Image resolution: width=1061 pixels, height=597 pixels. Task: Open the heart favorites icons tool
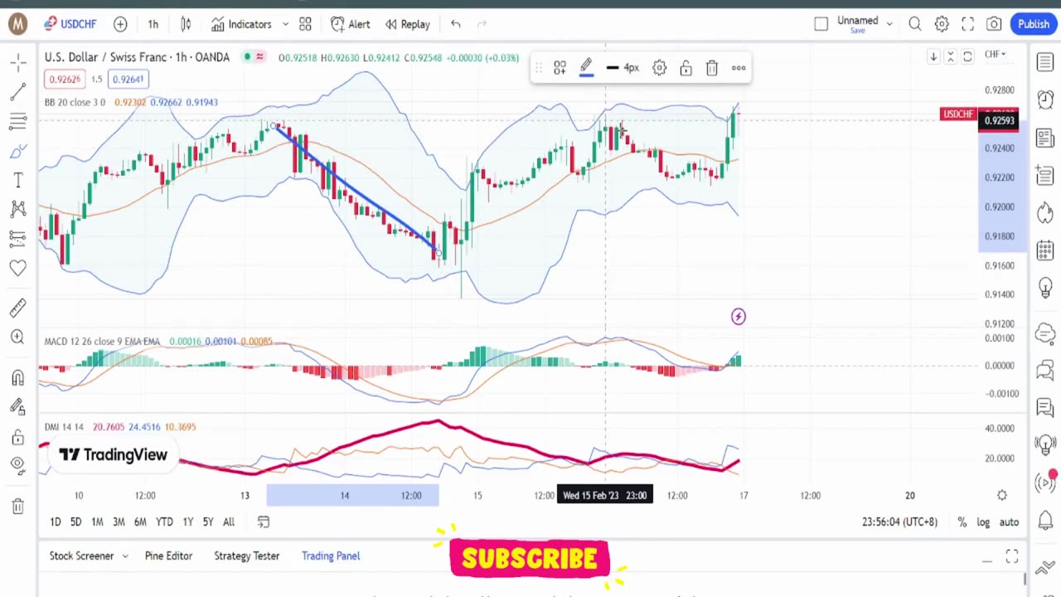click(17, 268)
